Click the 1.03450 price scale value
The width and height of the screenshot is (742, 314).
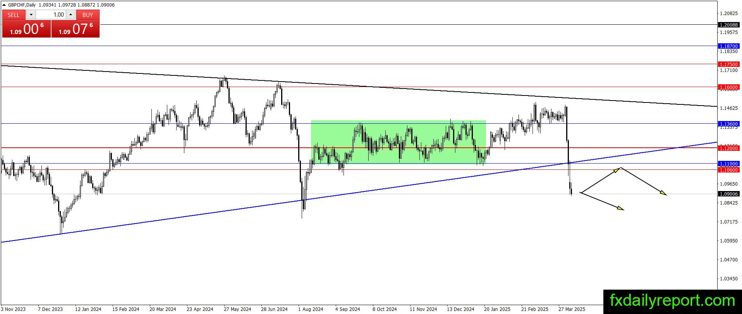(728, 279)
